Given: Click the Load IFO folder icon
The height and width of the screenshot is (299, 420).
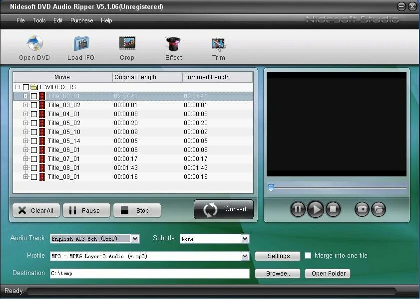Looking at the screenshot, I should (x=81, y=43).
